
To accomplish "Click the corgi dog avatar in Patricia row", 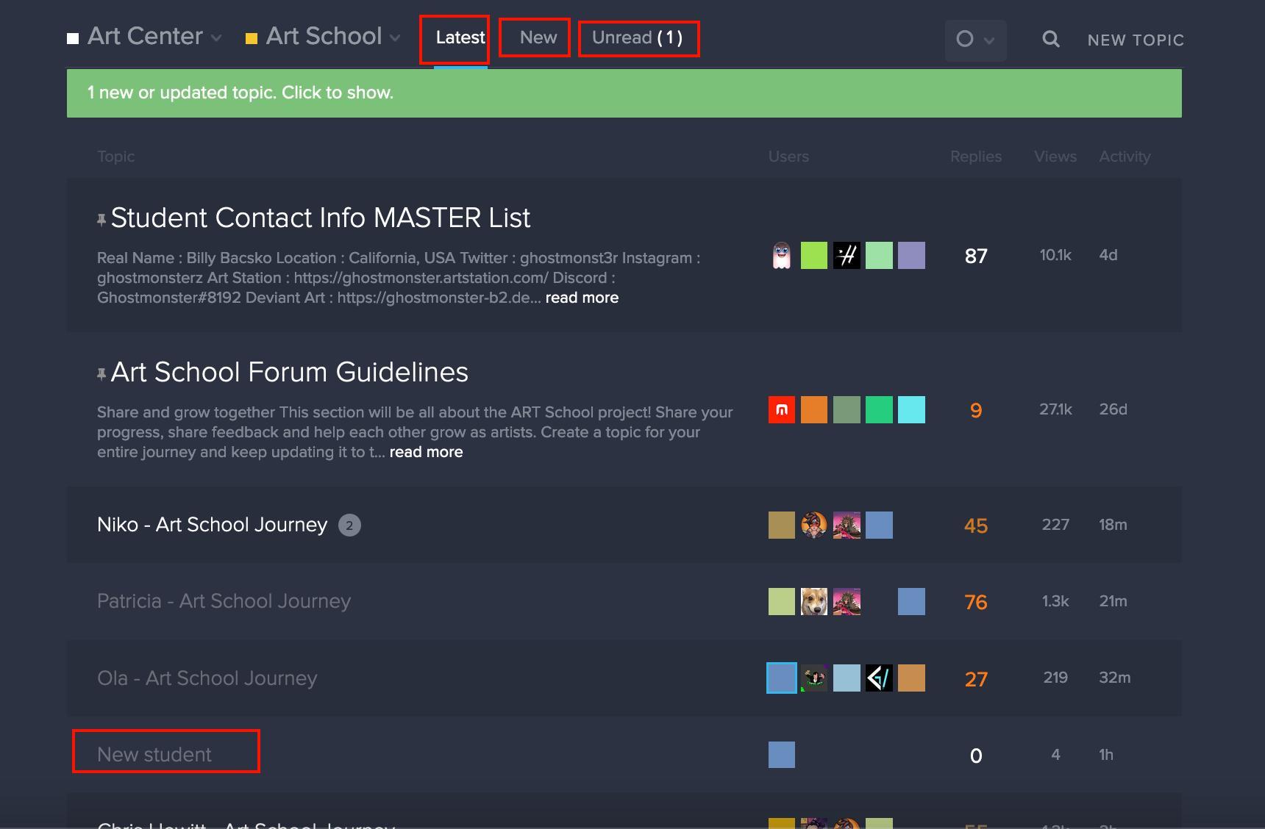I will coord(813,602).
